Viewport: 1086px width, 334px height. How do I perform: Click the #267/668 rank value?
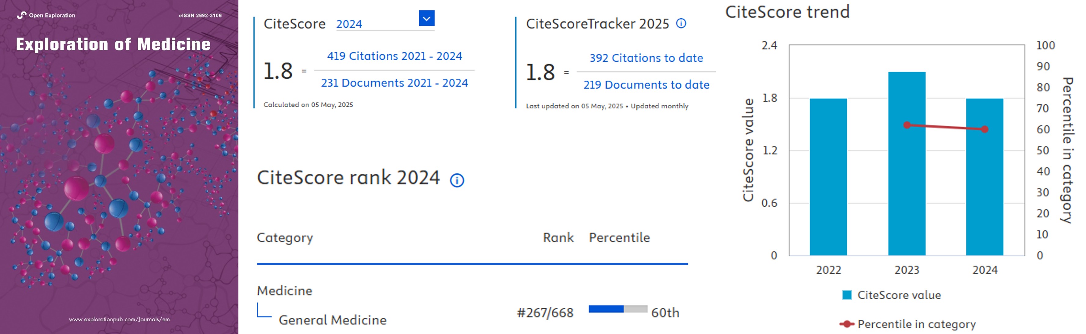click(545, 313)
